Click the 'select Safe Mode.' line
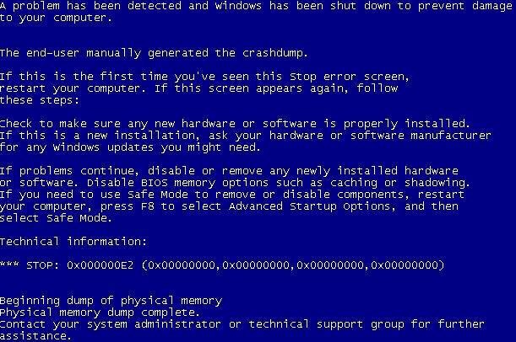The height and width of the screenshot is (342, 516). [x=56, y=218]
